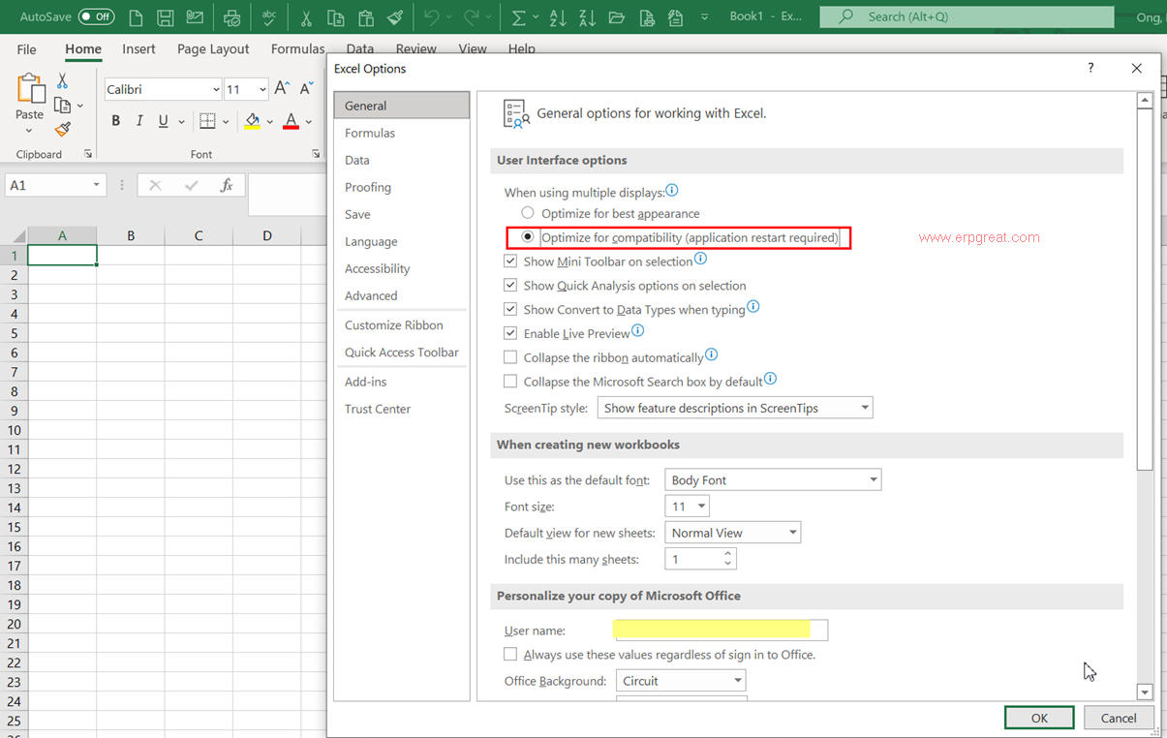Click Print Preview icon in Quick Access Toolbar
The image size is (1167, 738).
(231, 17)
